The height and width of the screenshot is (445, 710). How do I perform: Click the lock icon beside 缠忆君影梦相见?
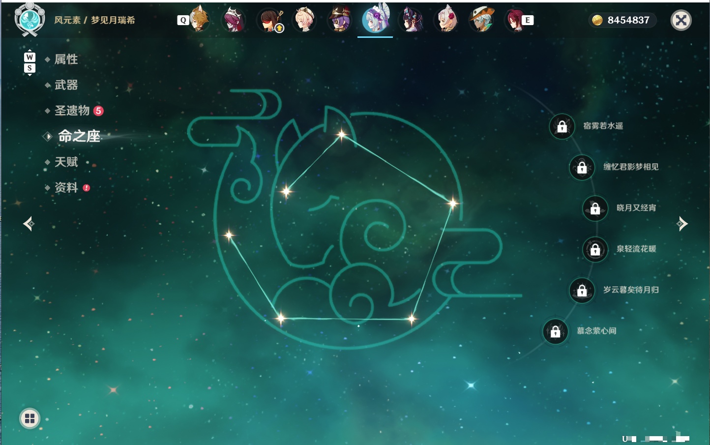[582, 168]
